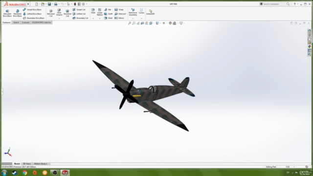Toggle Hide/Show Items eye icon

click(164, 23)
